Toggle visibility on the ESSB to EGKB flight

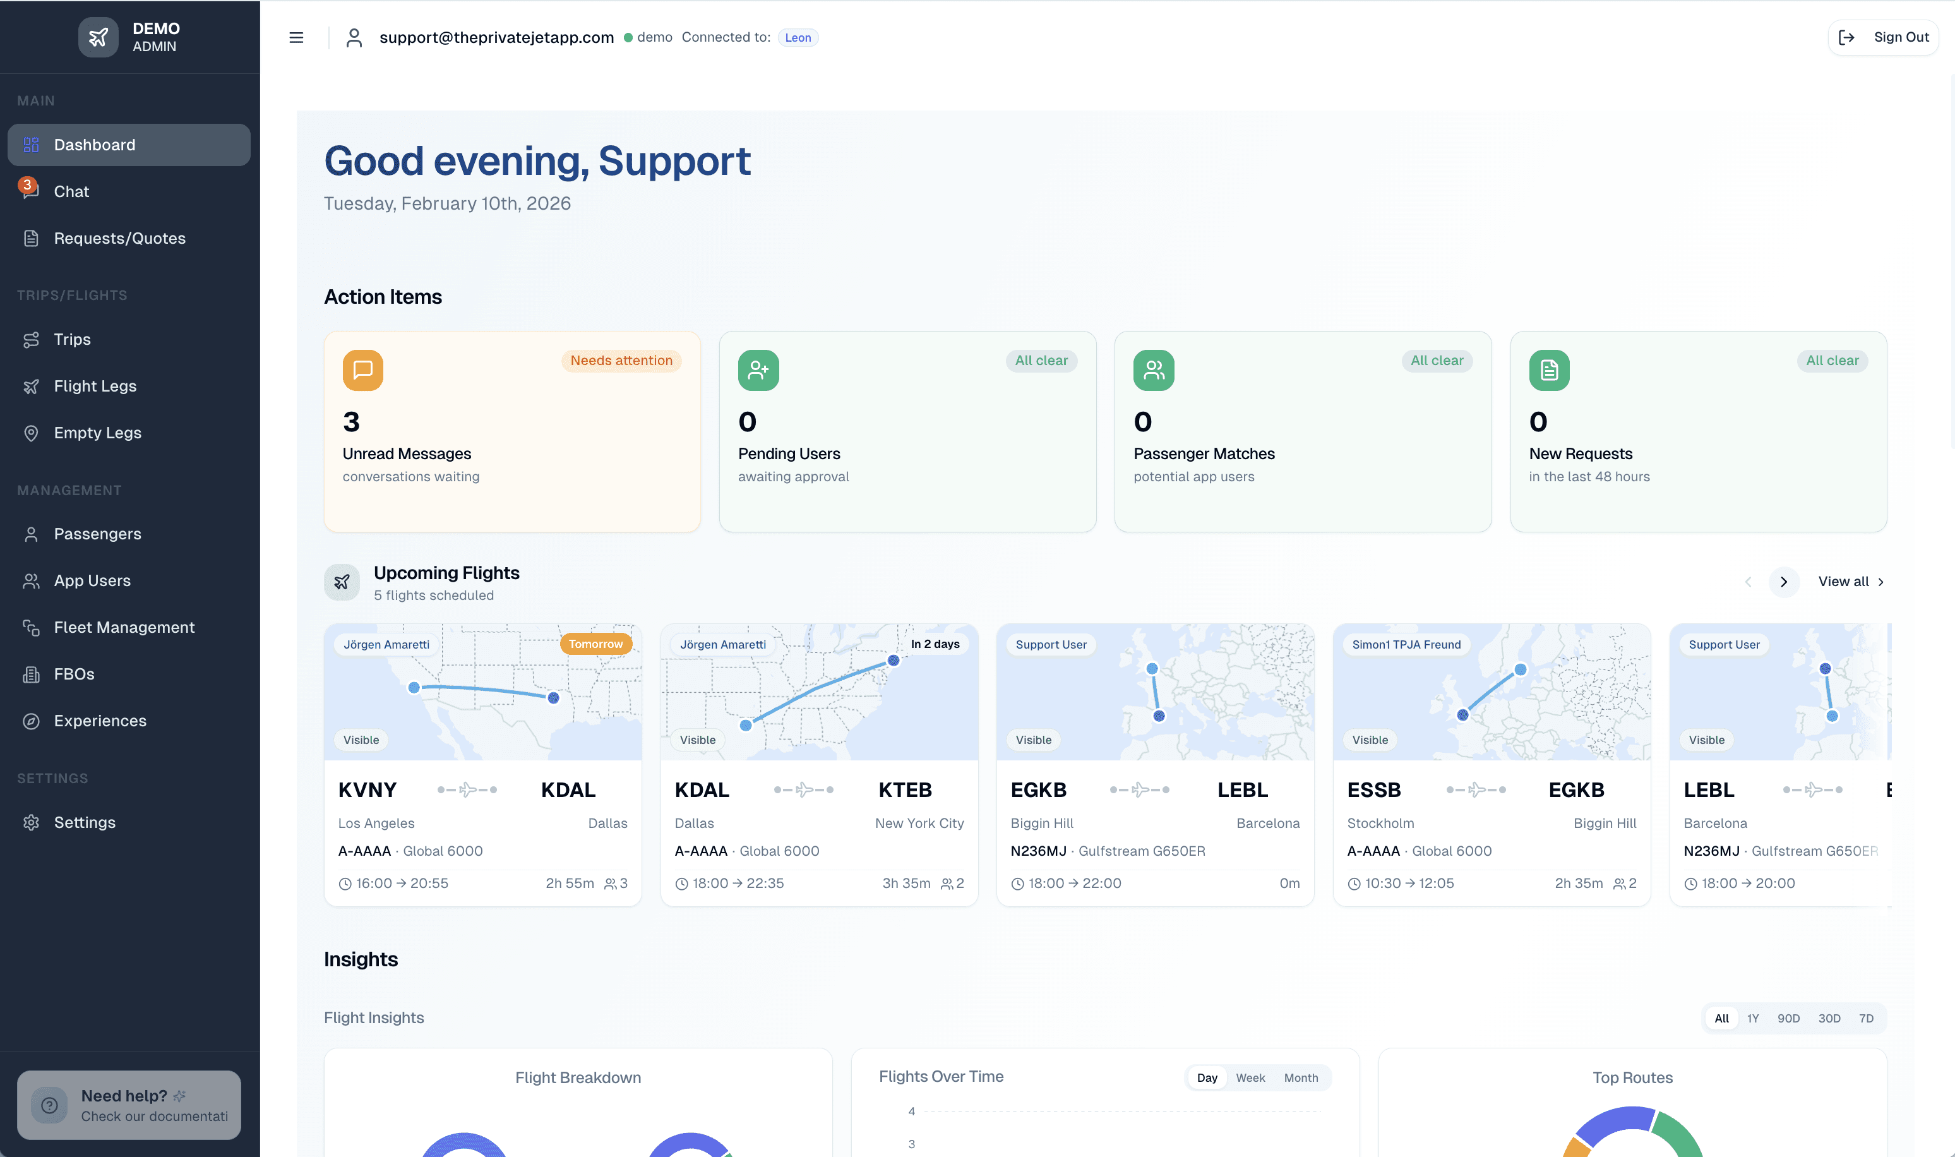(1370, 740)
